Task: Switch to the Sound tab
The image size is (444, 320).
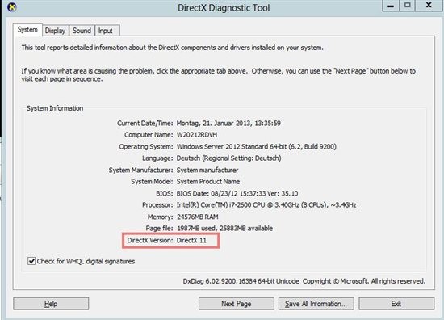Action: pyautogui.click(x=82, y=31)
